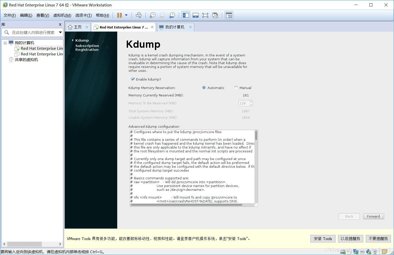Select Manual memory reservation
The image size is (394, 255).
(236, 88)
